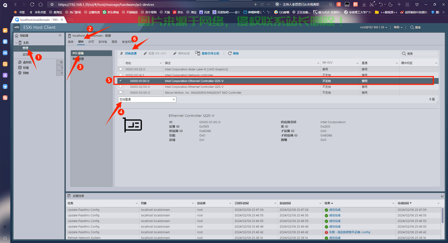
Task: Check the box for device 0000:03:00.0
Action: (120, 92)
